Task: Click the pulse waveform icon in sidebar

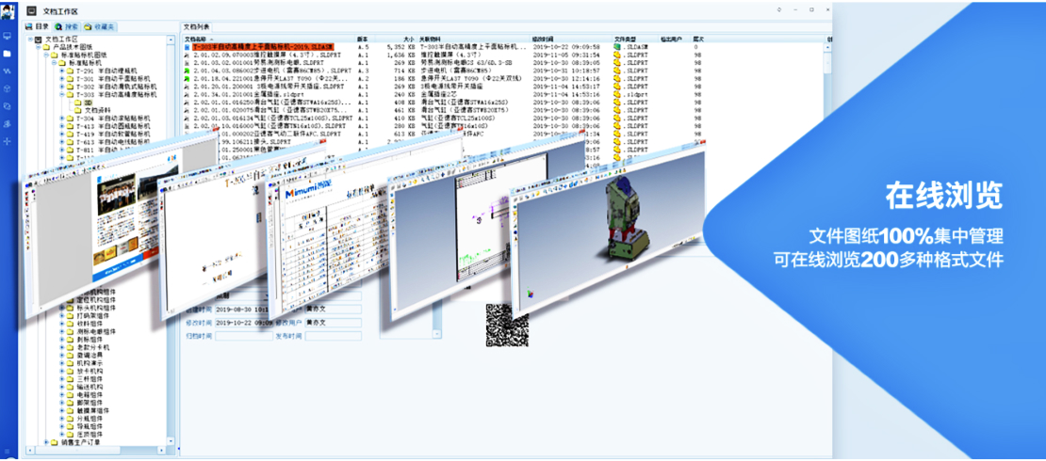Action: 8,72
